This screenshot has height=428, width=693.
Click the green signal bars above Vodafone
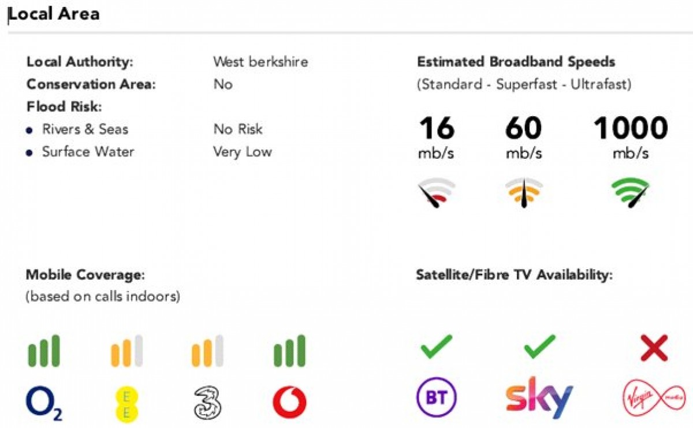click(290, 351)
